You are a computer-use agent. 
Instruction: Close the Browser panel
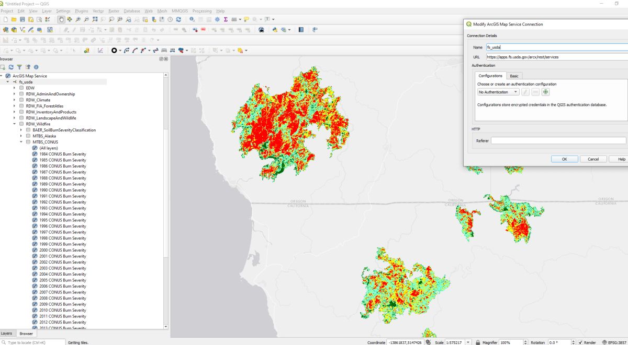pos(166,59)
